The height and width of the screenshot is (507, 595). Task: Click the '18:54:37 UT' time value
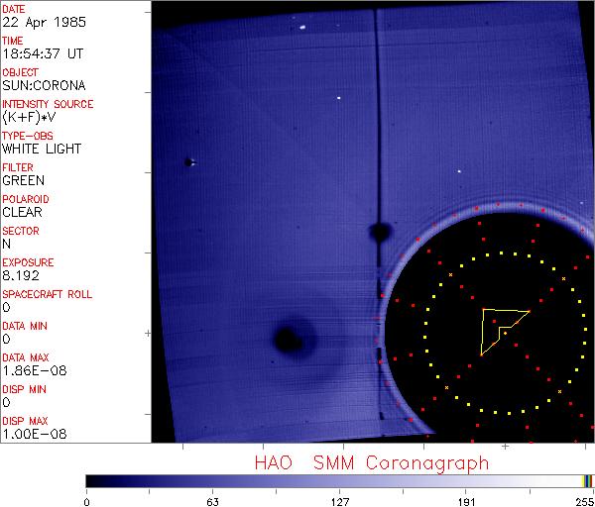point(42,53)
